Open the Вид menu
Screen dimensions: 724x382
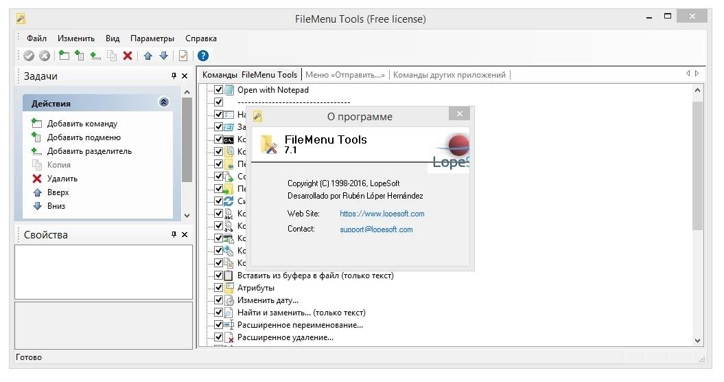pyautogui.click(x=112, y=38)
